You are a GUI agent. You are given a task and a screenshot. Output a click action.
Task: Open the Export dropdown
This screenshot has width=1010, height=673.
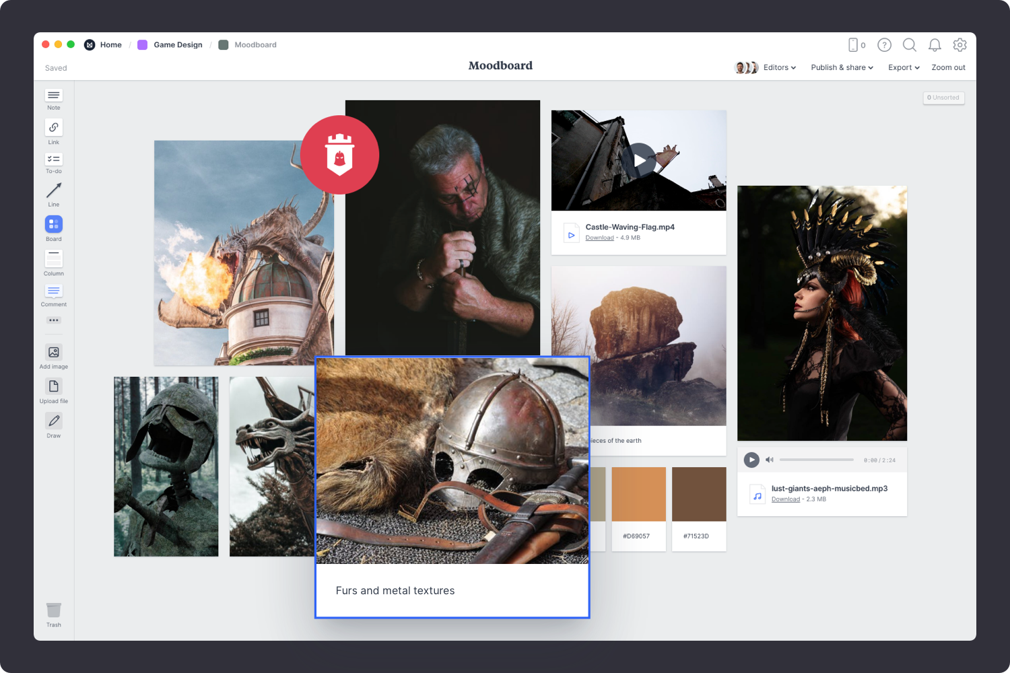point(903,67)
